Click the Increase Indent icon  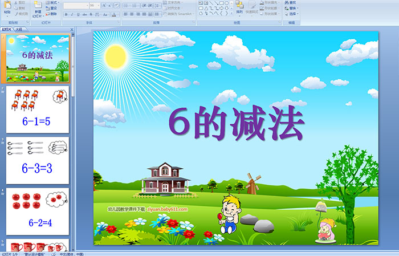pos(150,6)
